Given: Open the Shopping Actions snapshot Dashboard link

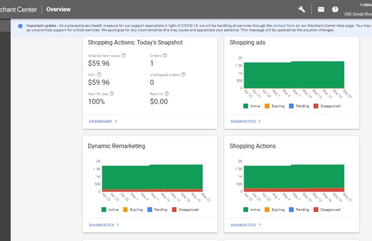Looking at the screenshot, I should point(102,122).
